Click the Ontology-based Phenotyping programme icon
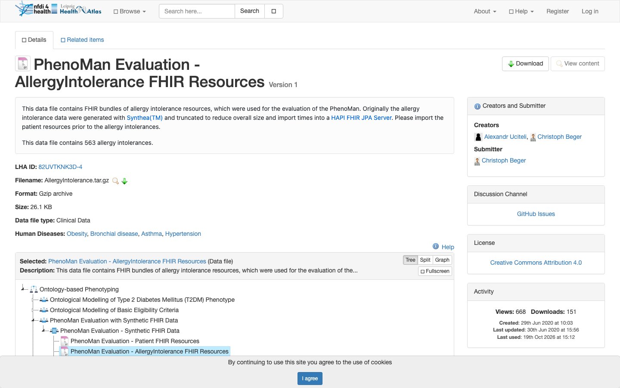The height and width of the screenshot is (388, 620). (x=34, y=289)
